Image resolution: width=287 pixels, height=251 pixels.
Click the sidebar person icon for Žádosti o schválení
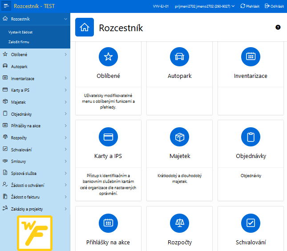pos(5,184)
